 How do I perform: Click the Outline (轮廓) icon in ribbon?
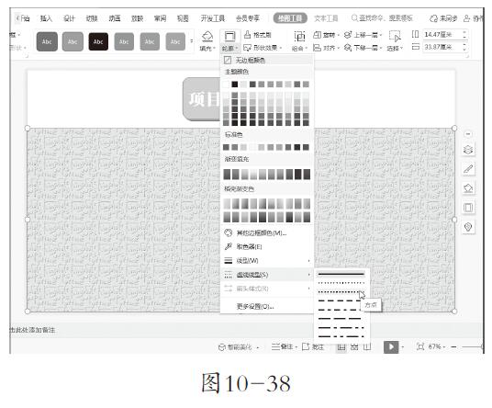pos(230,37)
